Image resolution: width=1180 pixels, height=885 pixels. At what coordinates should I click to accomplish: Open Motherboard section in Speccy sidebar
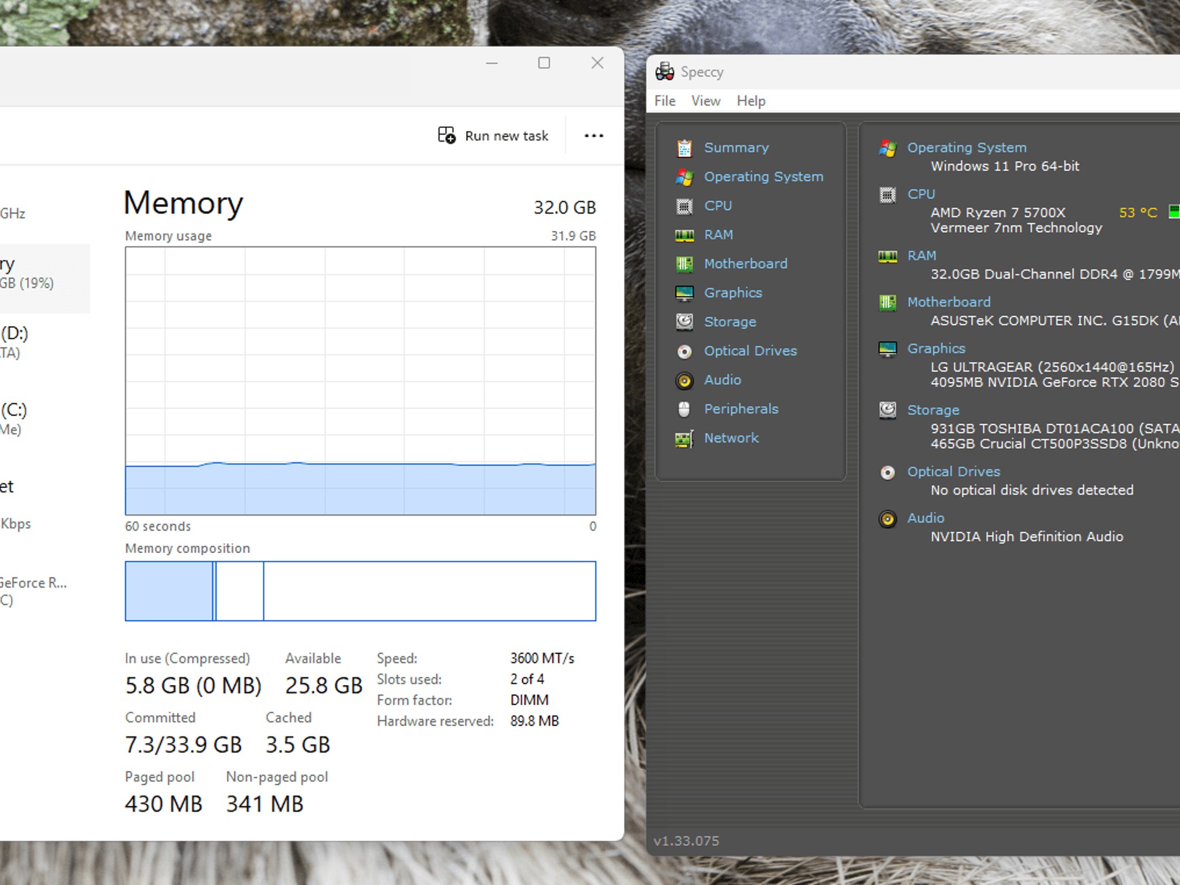746,263
